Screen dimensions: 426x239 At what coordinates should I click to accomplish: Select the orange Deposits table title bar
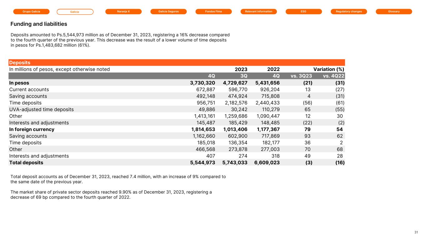tap(177, 63)
